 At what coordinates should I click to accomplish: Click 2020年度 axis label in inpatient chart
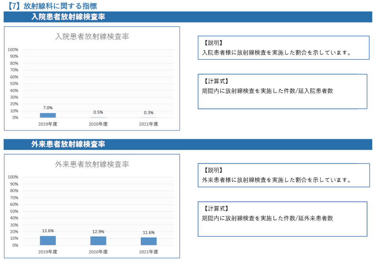tap(98, 124)
